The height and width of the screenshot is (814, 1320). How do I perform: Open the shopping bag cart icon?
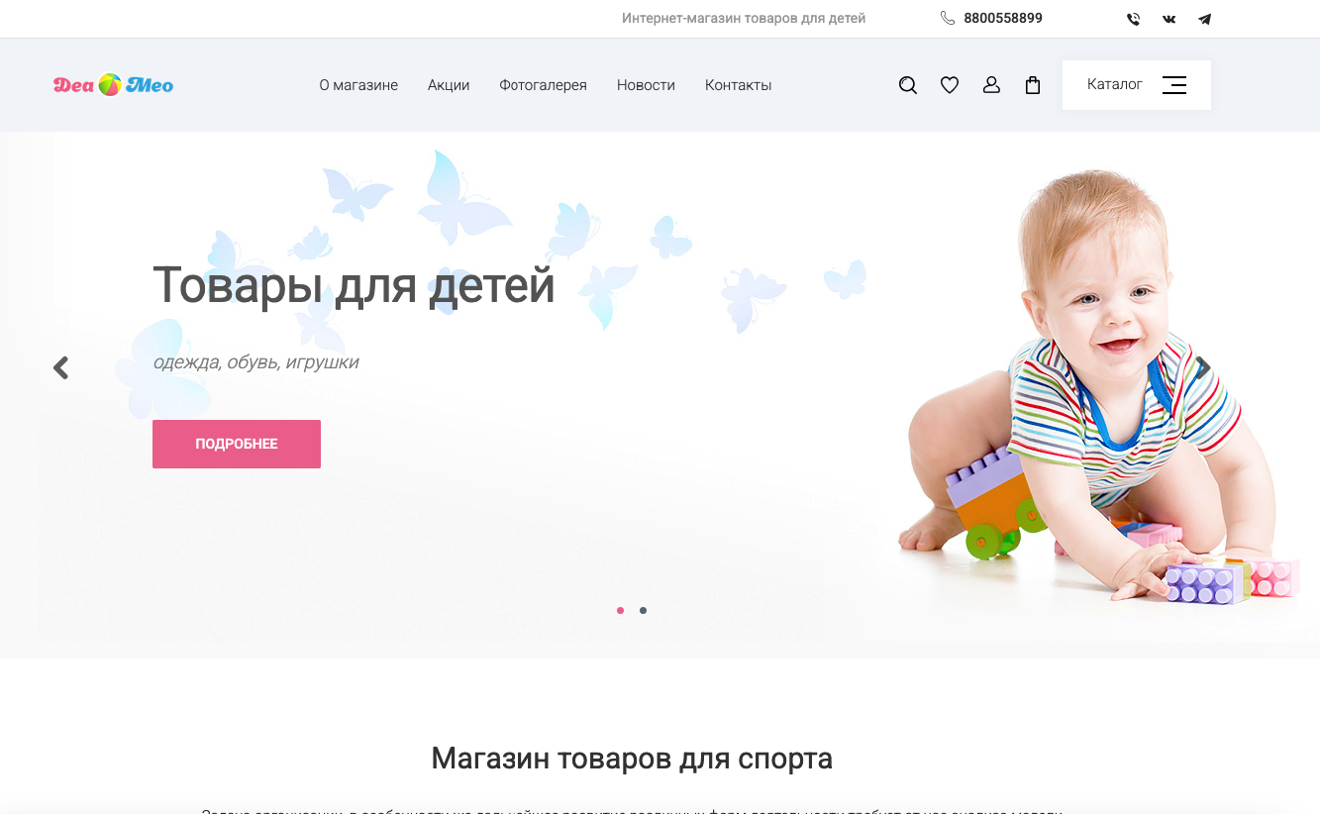coord(1033,85)
